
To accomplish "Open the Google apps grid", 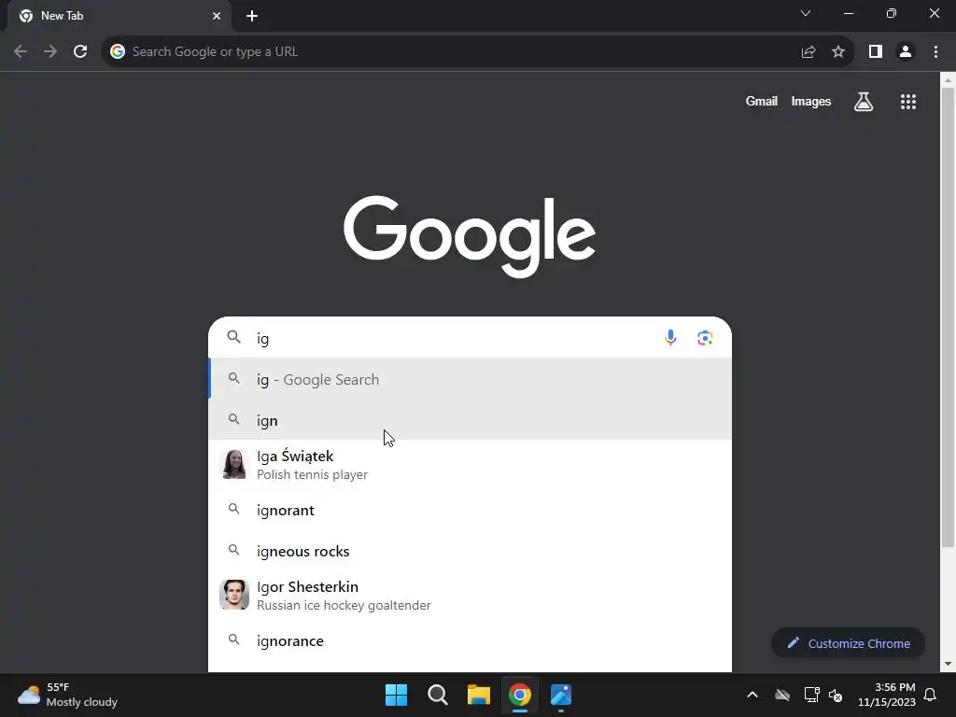I will point(908,102).
